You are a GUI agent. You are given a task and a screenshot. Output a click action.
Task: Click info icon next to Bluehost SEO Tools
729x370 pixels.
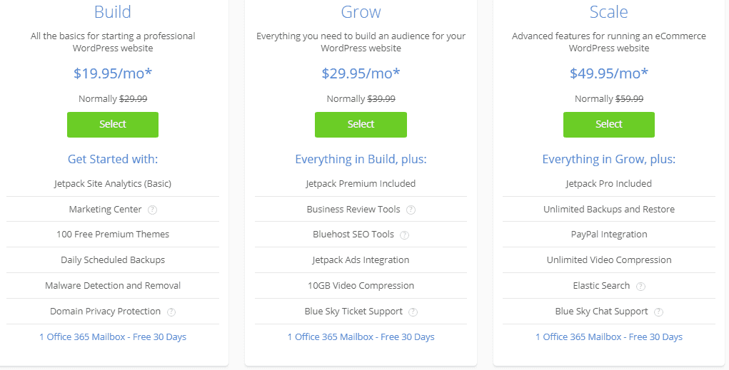[x=404, y=235]
